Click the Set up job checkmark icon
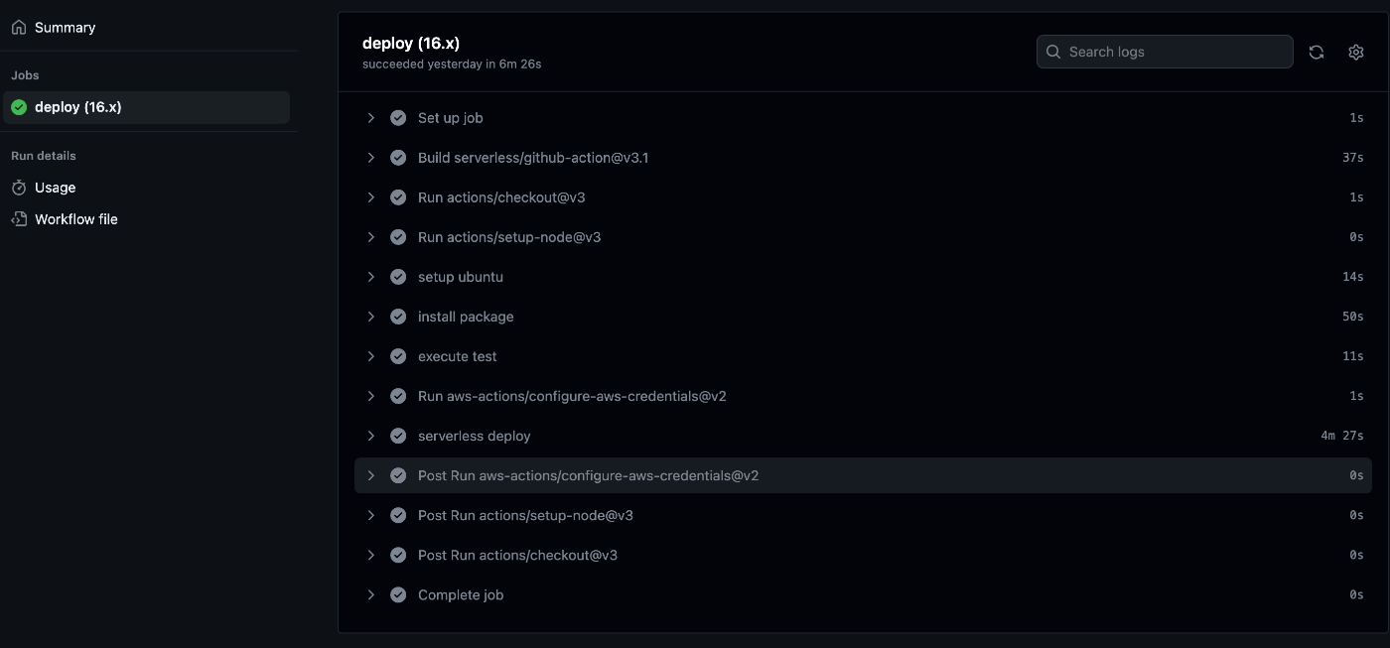This screenshot has height=648, width=1390. (x=398, y=118)
